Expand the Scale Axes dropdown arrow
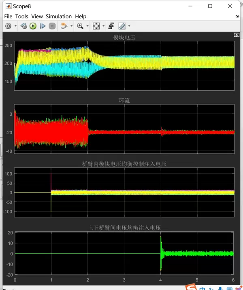 tap(103, 26)
